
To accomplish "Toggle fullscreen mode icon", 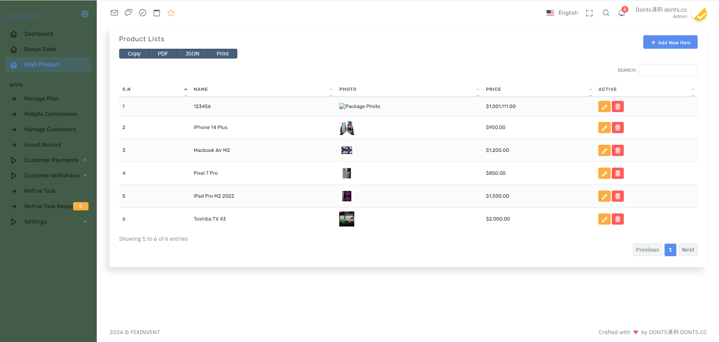I will [589, 13].
